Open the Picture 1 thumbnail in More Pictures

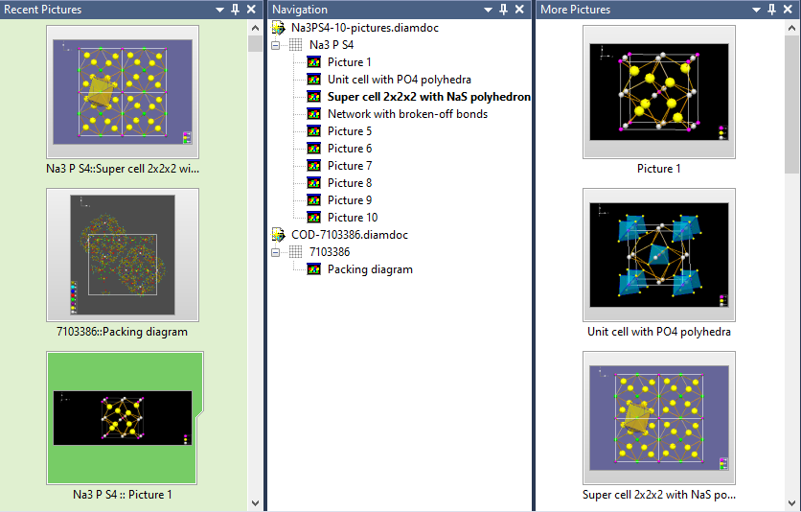point(659,91)
